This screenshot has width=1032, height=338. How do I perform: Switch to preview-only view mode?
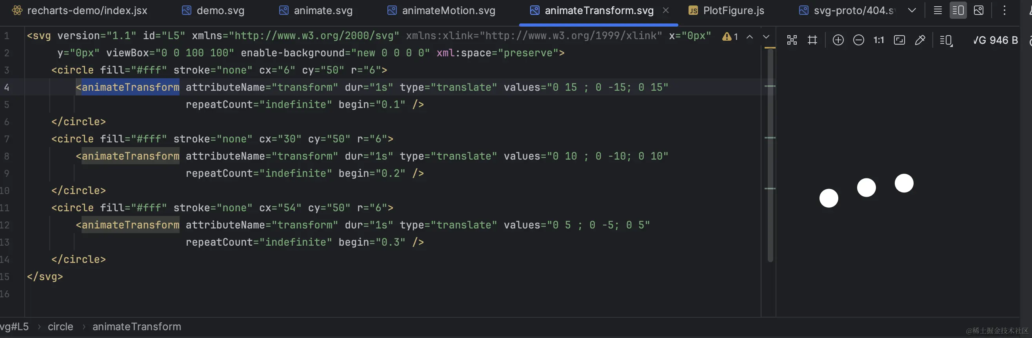pyautogui.click(x=978, y=11)
